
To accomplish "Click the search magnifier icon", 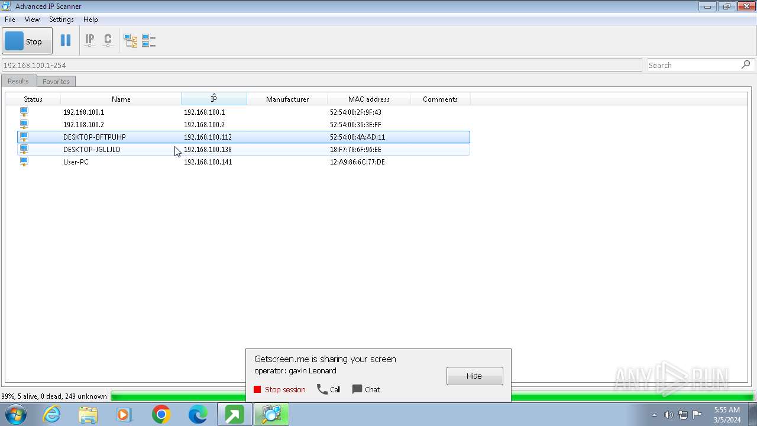I will [x=746, y=64].
